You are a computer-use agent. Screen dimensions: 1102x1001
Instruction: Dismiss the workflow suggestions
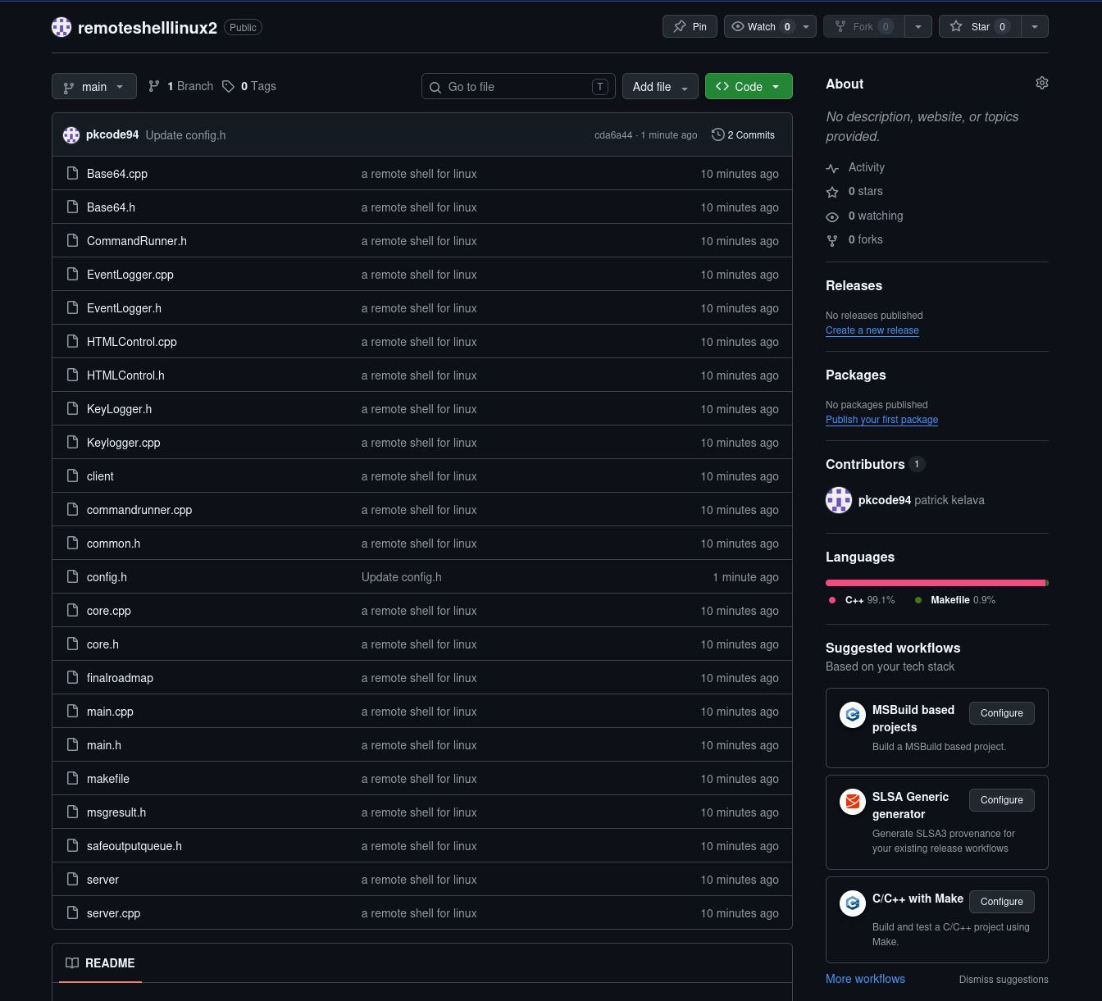click(x=1004, y=980)
